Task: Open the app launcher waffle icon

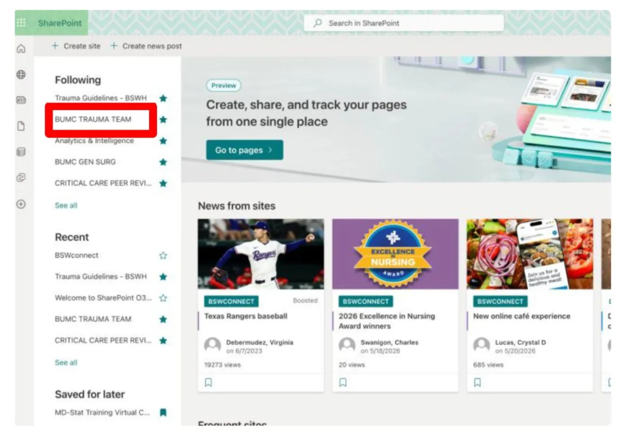Action: pos(21,22)
